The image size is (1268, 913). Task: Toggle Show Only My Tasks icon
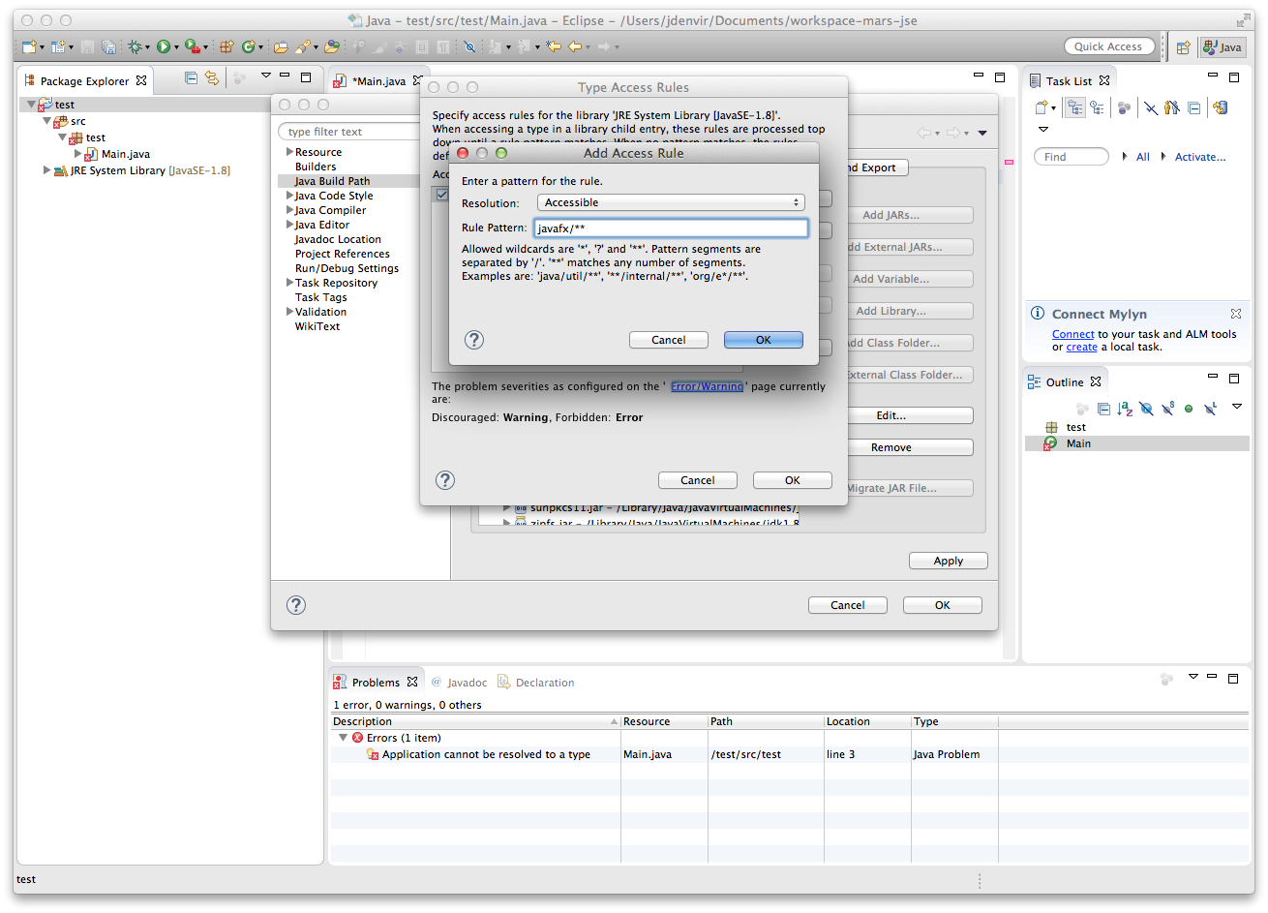(1172, 107)
